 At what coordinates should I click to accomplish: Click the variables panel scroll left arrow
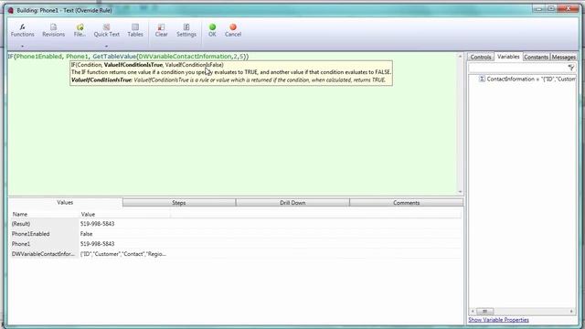[473, 311]
